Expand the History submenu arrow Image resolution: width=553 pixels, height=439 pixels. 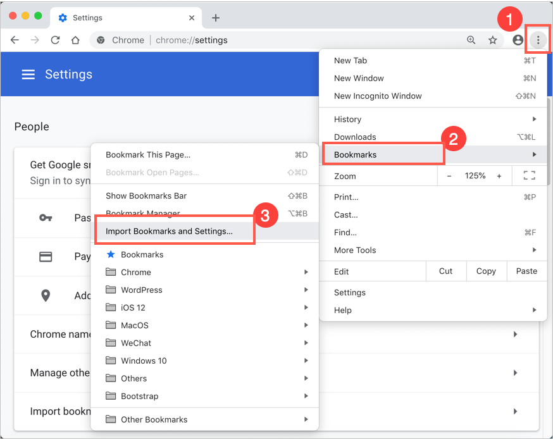[534, 119]
